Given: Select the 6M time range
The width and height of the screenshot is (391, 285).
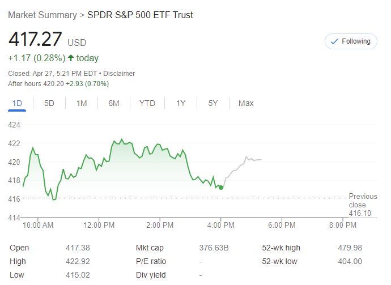Looking at the screenshot, I should [x=114, y=103].
